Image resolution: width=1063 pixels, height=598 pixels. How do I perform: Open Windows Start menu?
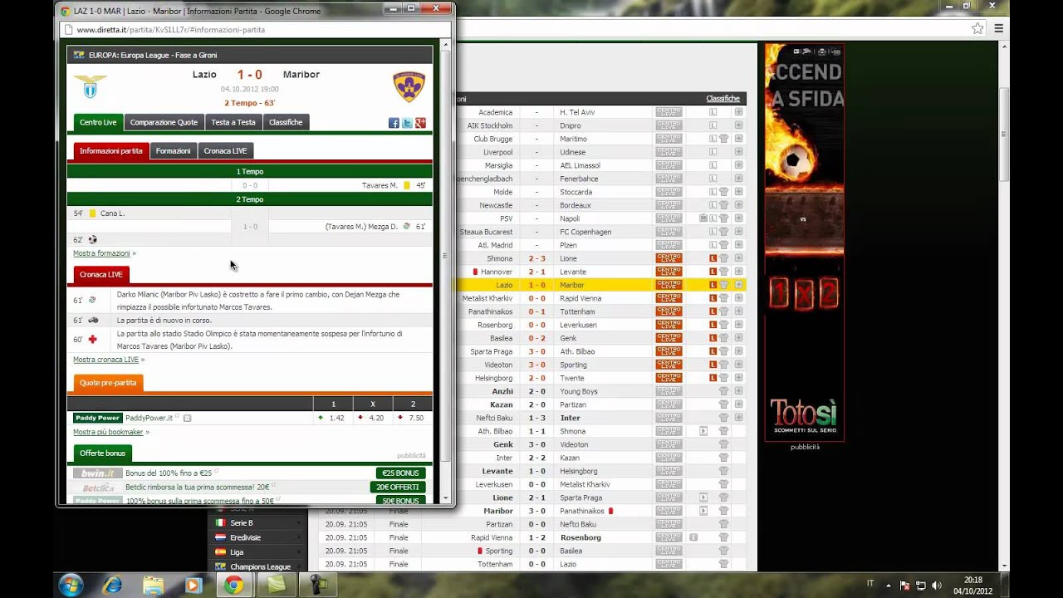[x=71, y=585]
